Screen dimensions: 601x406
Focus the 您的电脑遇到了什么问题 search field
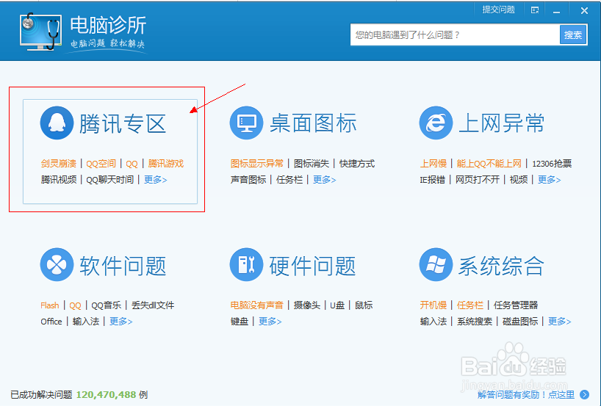coord(455,35)
